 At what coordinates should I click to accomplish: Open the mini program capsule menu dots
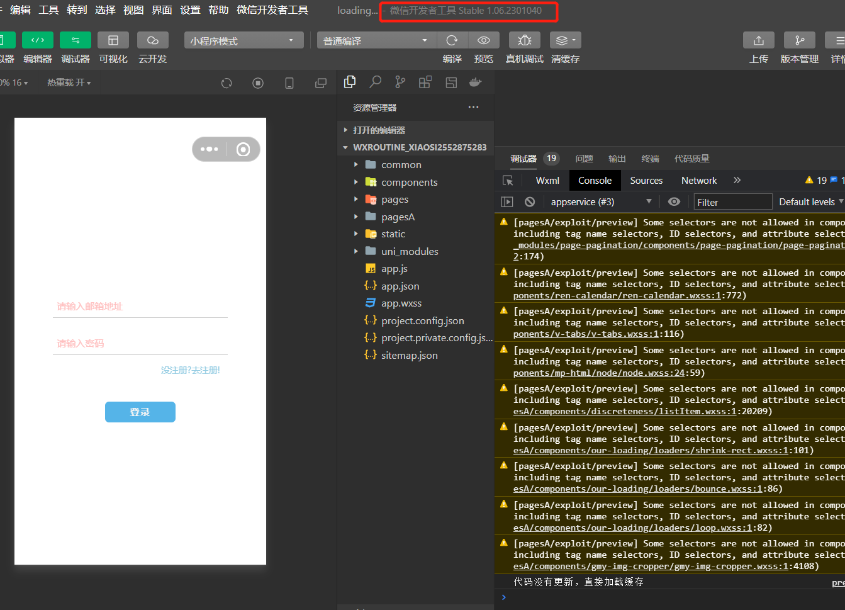(x=209, y=149)
